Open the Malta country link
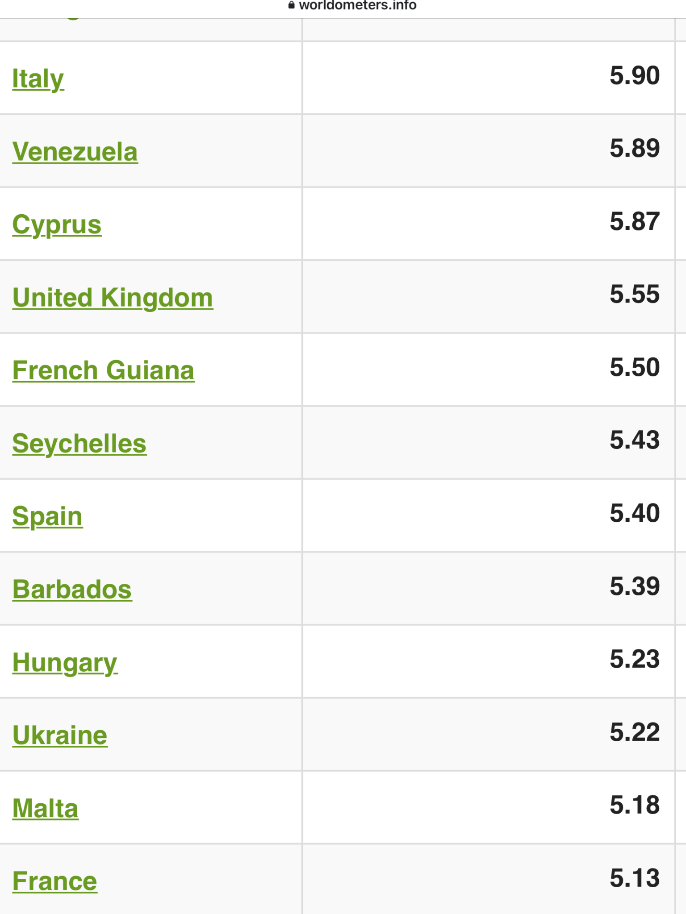 coord(45,809)
